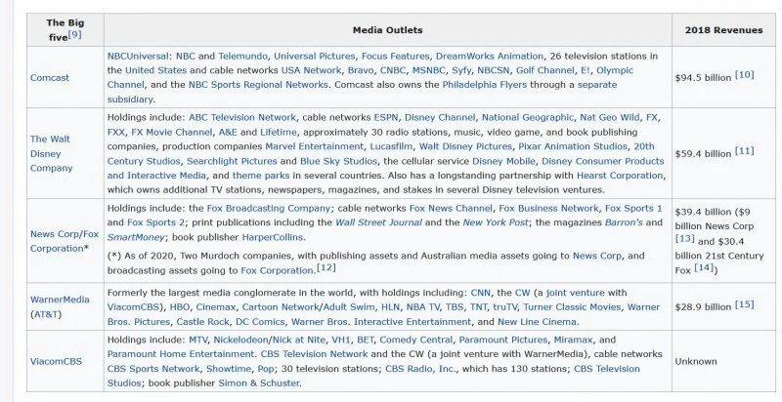Open the theme parks link

tap(260, 176)
